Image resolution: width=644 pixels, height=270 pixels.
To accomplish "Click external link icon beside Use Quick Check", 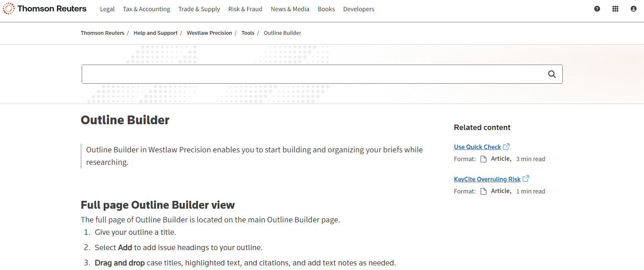I will point(506,147).
